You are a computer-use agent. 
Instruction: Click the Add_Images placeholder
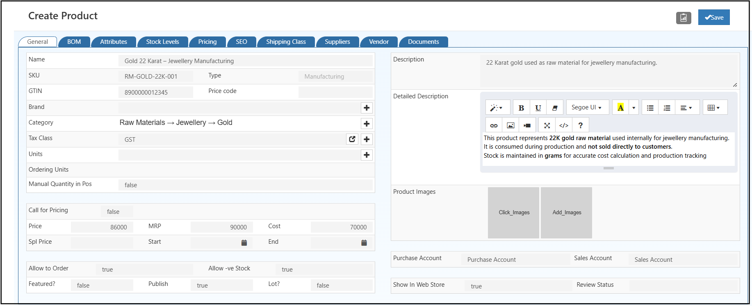coord(566,213)
